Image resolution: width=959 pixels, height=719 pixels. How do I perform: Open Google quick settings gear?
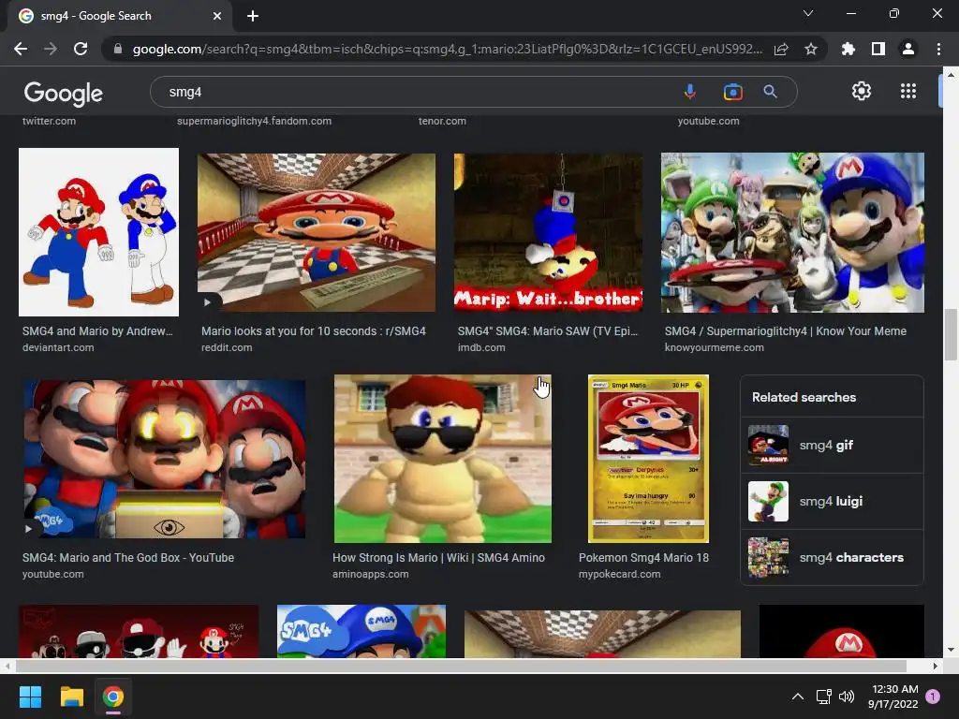pyautogui.click(x=862, y=91)
